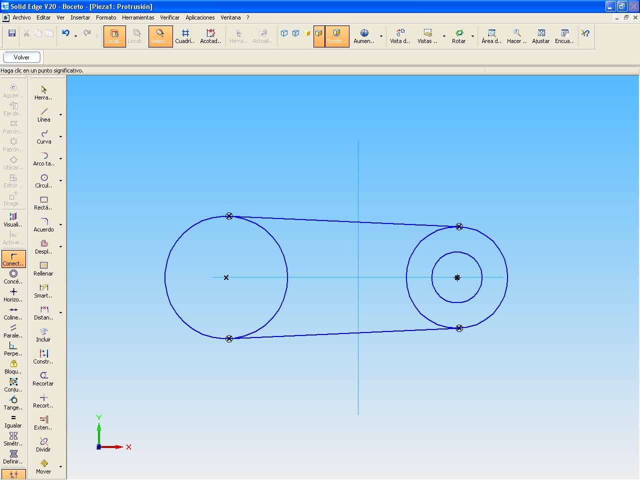
Task: Click the Incluir include tool
Action: click(x=43, y=335)
